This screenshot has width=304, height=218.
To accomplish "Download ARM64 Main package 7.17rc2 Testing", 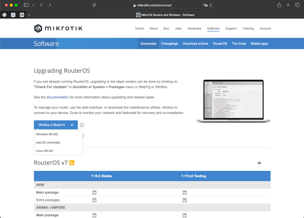I will [x=185, y=215].
